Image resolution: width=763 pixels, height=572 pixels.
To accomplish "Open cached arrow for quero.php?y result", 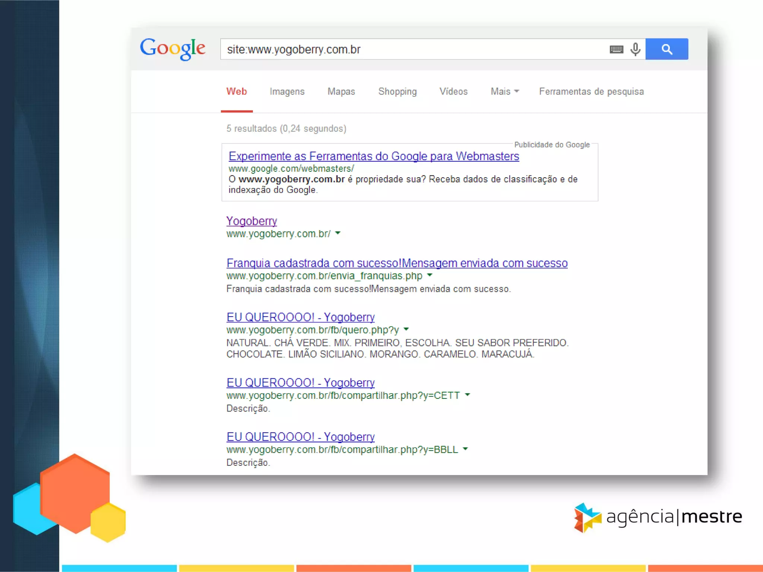I will 406,329.
